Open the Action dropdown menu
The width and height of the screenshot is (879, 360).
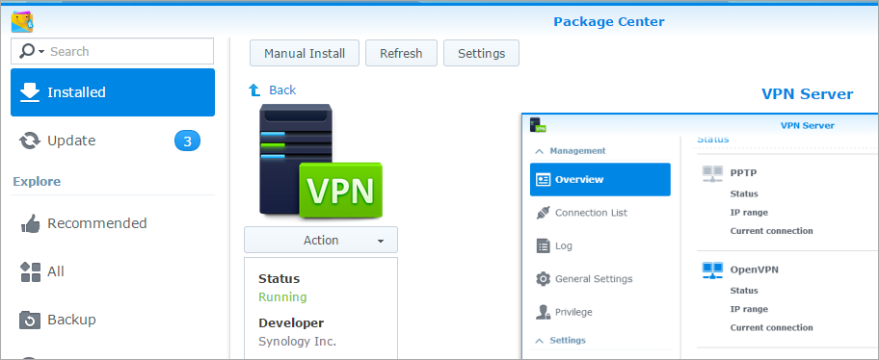321,241
